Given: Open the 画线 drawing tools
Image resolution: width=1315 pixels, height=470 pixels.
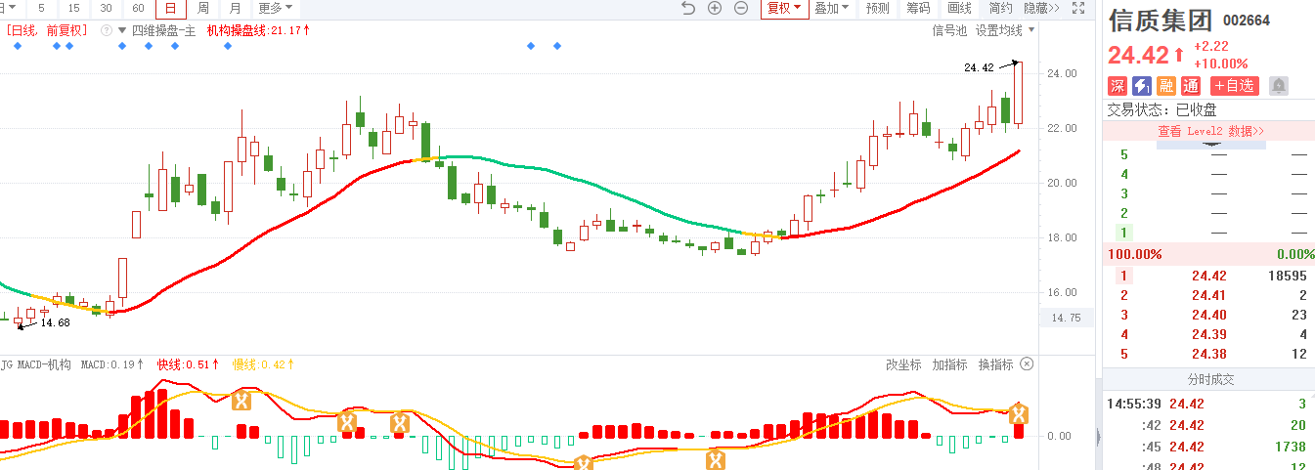Looking at the screenshot, I should click(x=959, y=8).
